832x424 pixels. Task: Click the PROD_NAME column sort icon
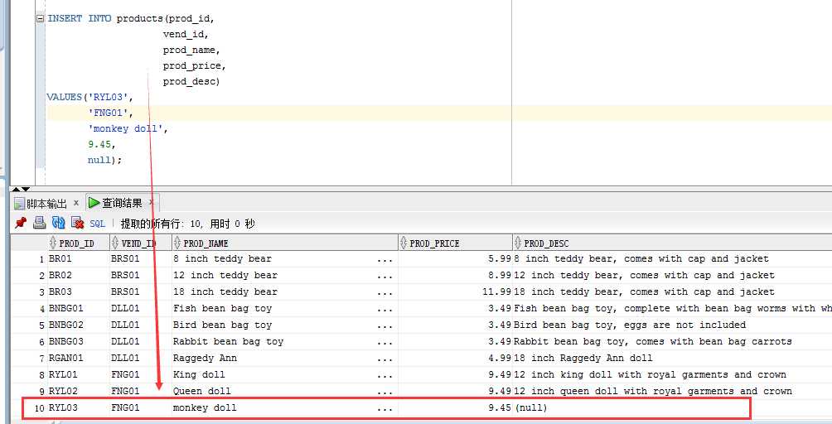177,243
